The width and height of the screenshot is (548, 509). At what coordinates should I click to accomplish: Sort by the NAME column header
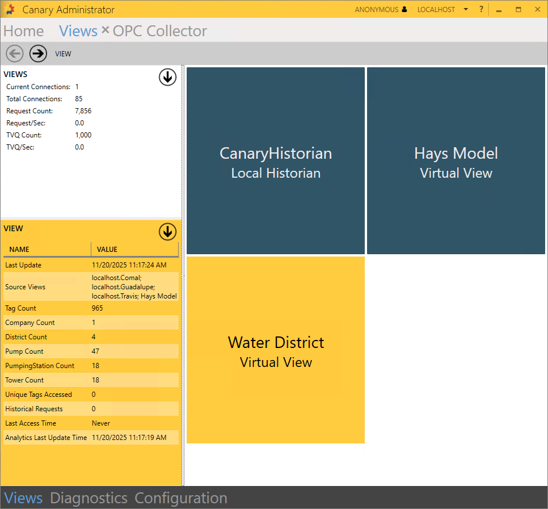46,250
